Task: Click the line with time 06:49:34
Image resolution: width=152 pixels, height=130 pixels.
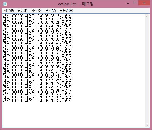Action: pos(37,94)
